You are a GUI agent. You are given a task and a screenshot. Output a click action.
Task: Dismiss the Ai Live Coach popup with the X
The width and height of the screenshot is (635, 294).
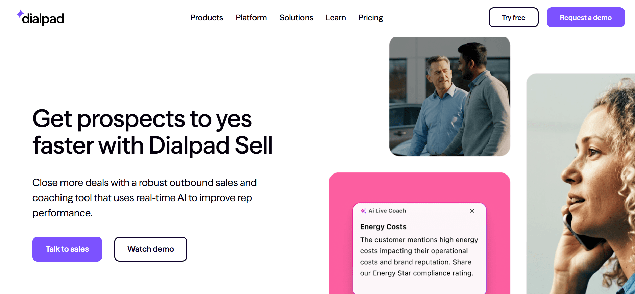pos(472,211)
